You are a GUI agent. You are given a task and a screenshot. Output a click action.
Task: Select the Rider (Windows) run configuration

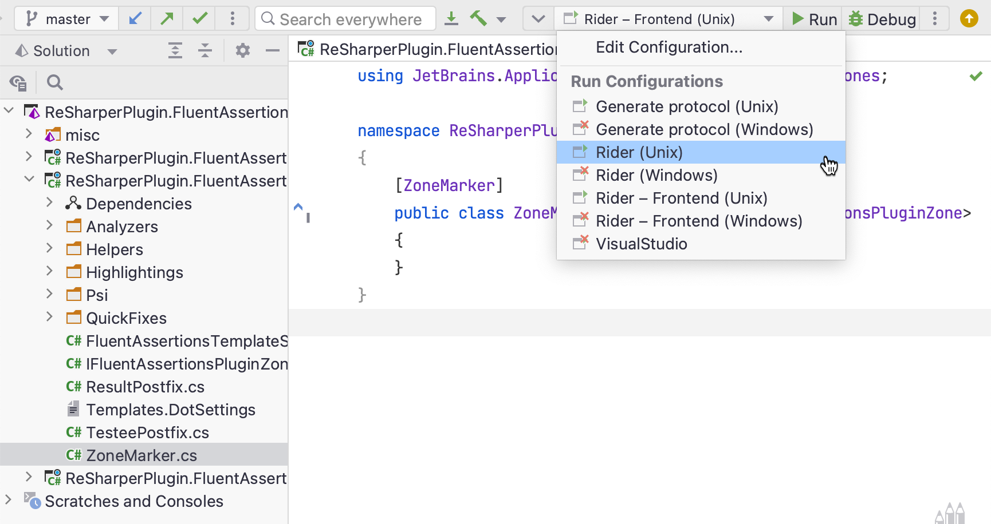[656, 175]
